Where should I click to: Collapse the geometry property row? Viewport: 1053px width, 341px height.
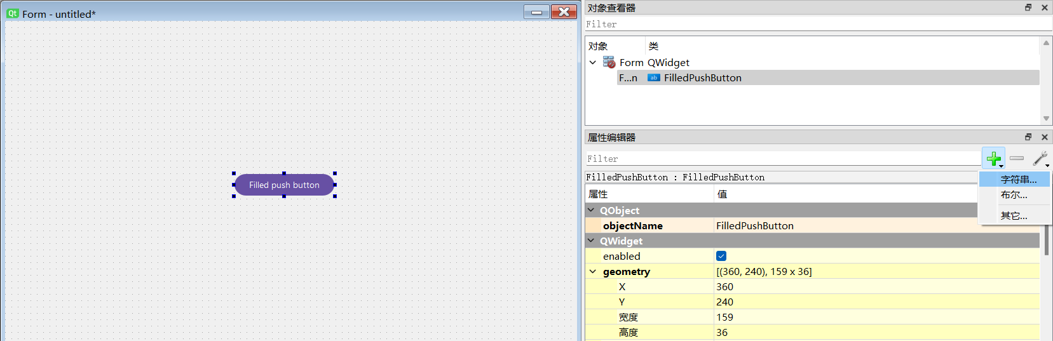pos(593,271)
